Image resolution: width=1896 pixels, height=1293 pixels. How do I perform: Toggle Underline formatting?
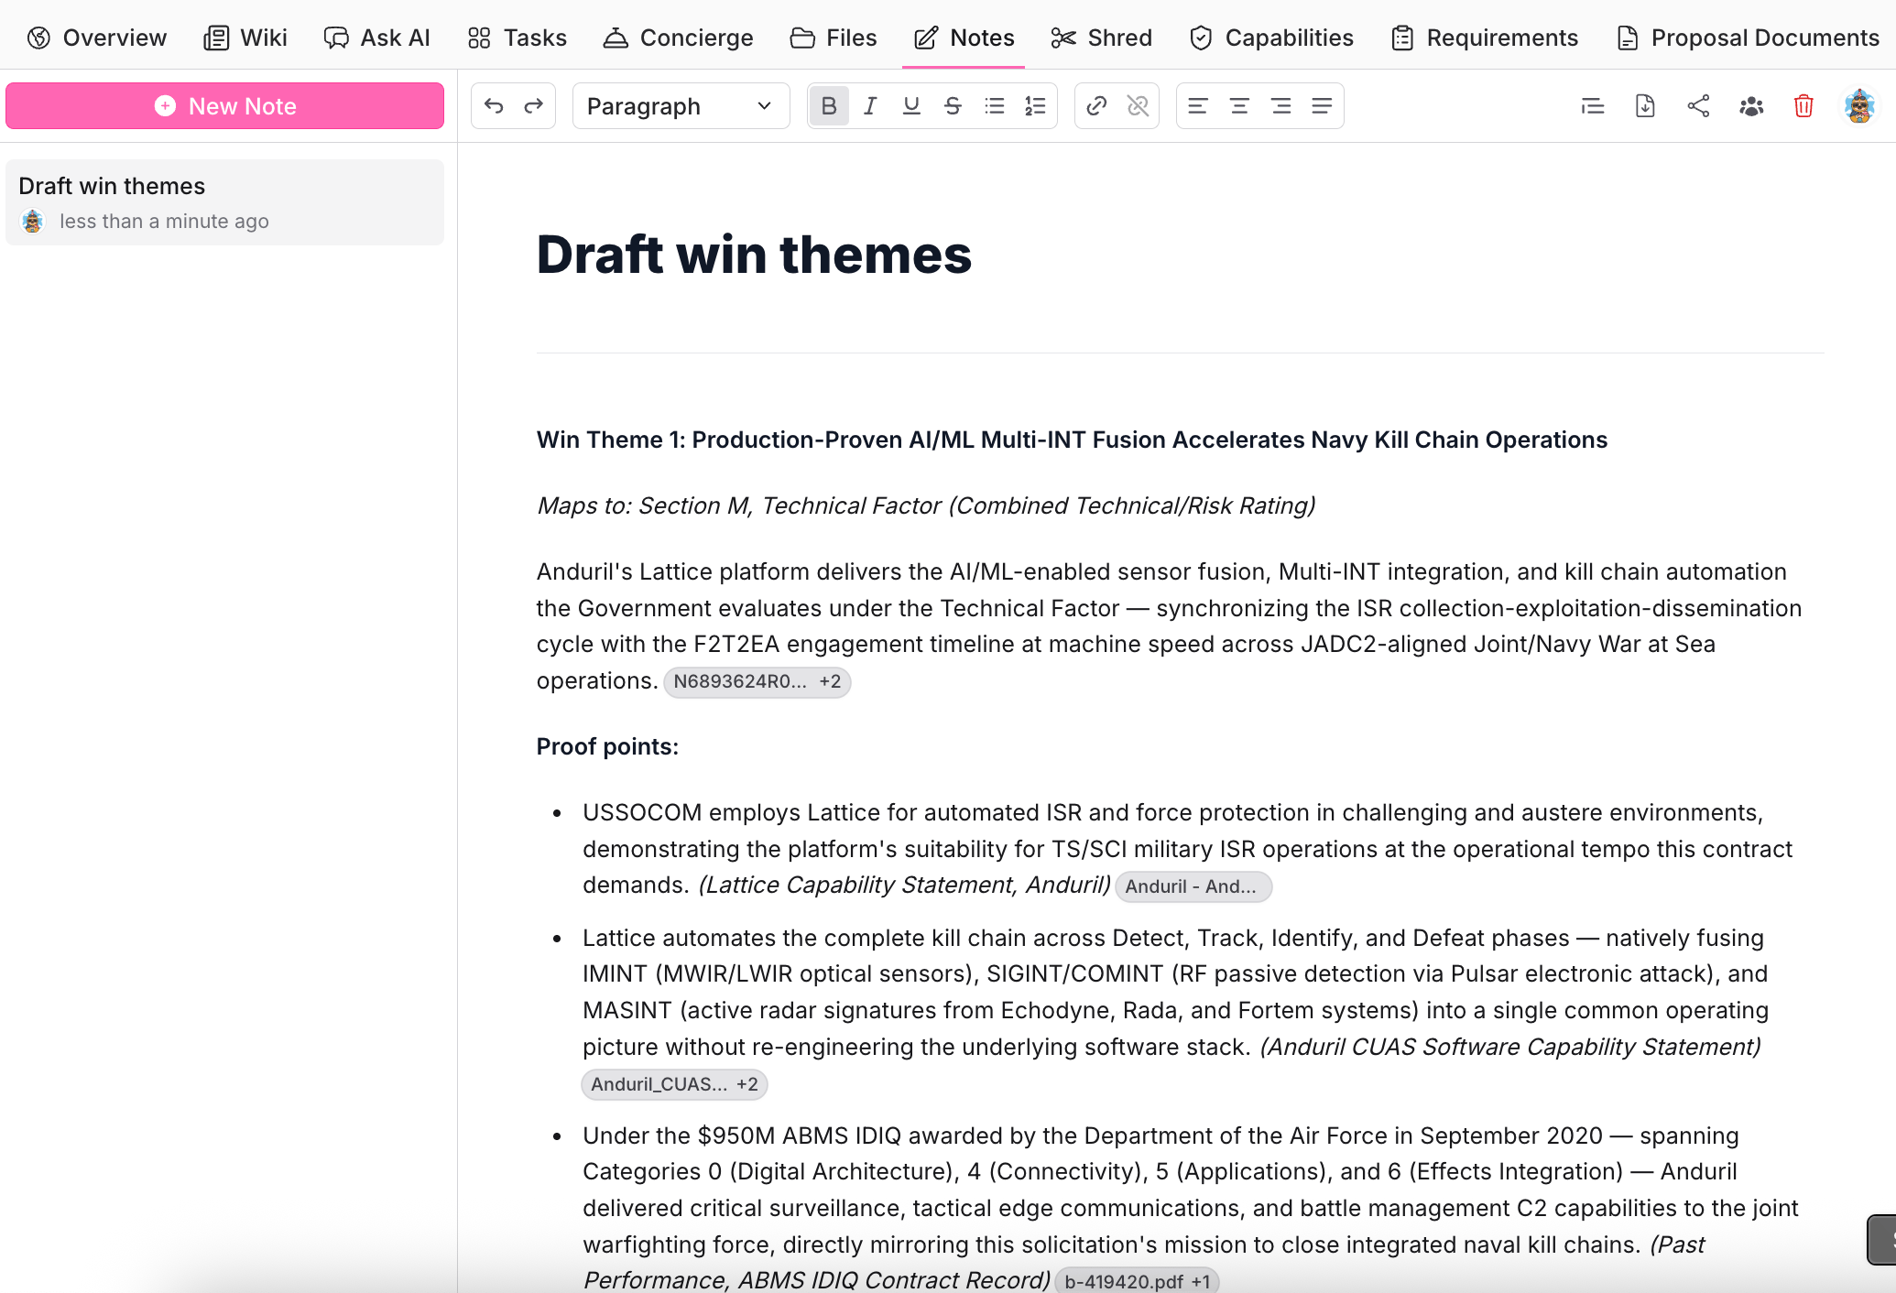pyautogui.click(x=910, y=106)
